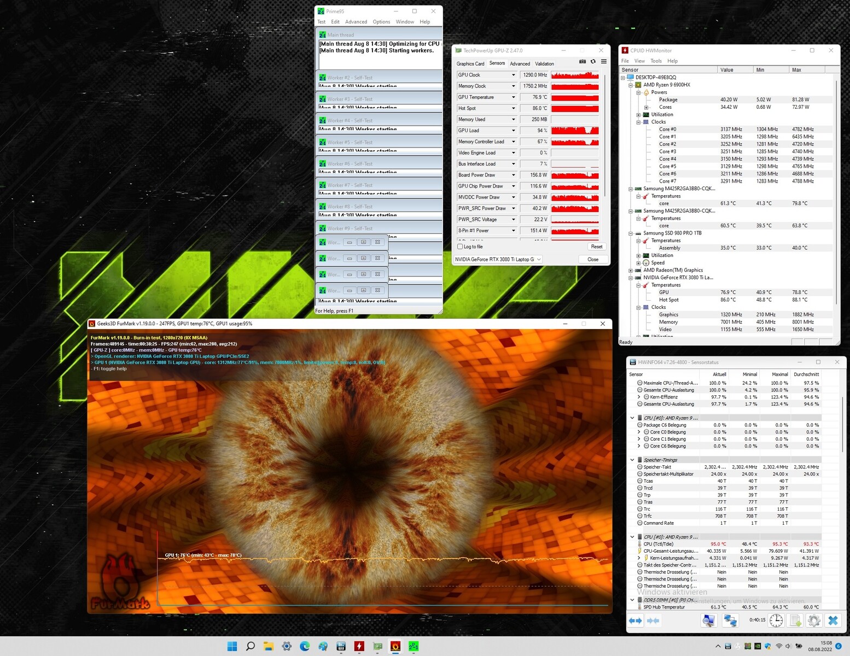Click the Max column header in HWMonitor
The image size is (850, 656).
[x=806, y=70]
